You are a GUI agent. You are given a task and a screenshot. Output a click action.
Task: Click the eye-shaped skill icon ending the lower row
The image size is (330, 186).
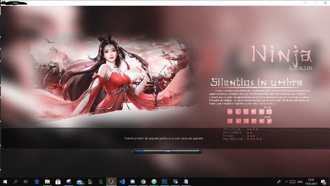[269, 121]
